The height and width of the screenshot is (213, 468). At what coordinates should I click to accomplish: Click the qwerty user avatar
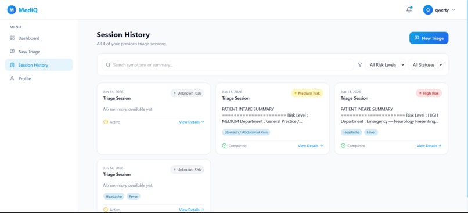pos(428,10)
